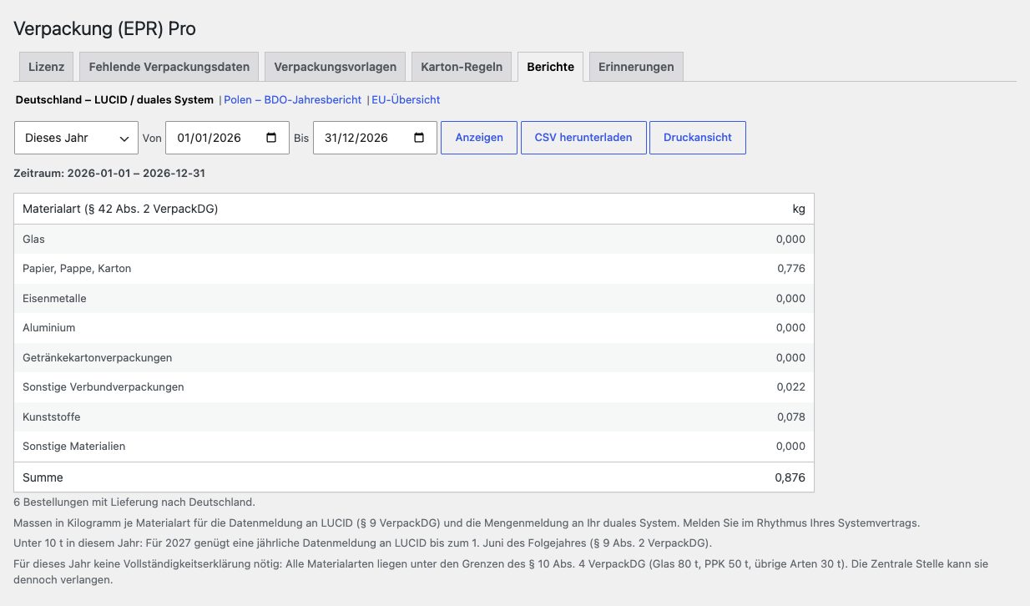1030x606 pixels.
Task: Click the Bis date field 31/12/2026
Action: click(375, 138)
